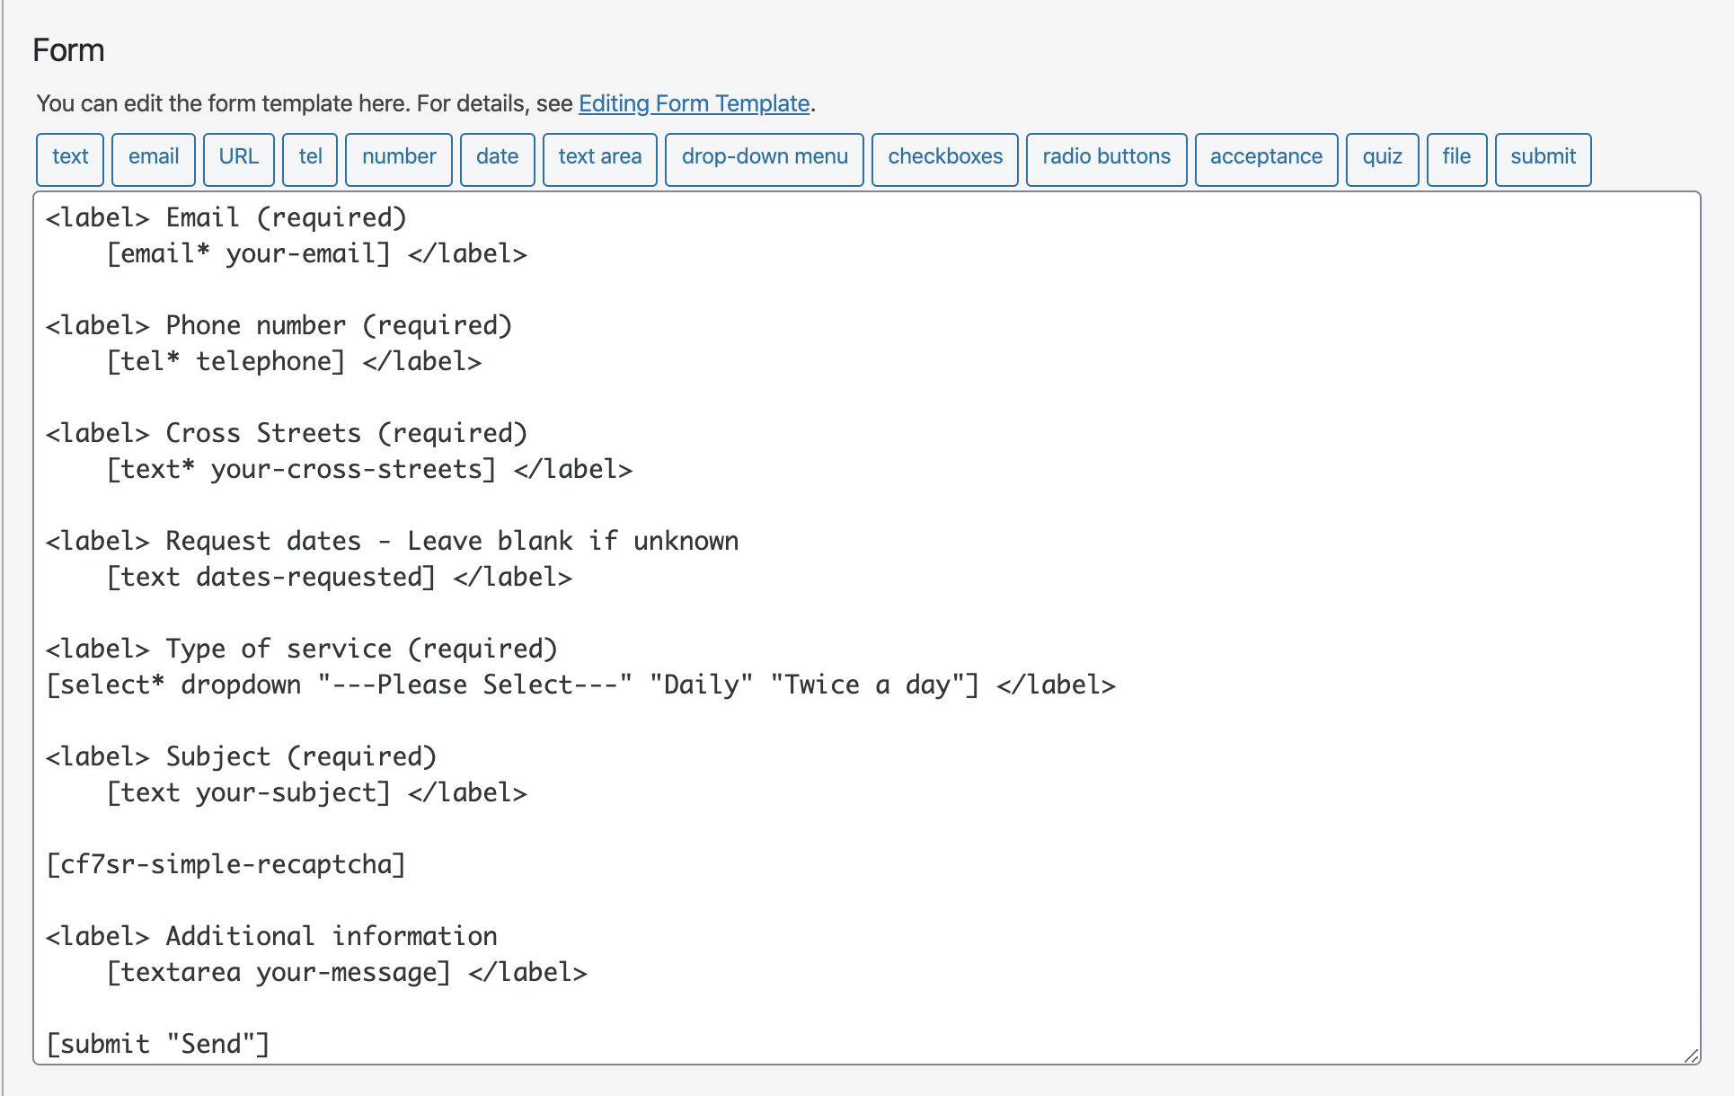This screenshot has width=1734, height=1096.
Task: Click the email* your-email tag text
Action: click(249, 253)
